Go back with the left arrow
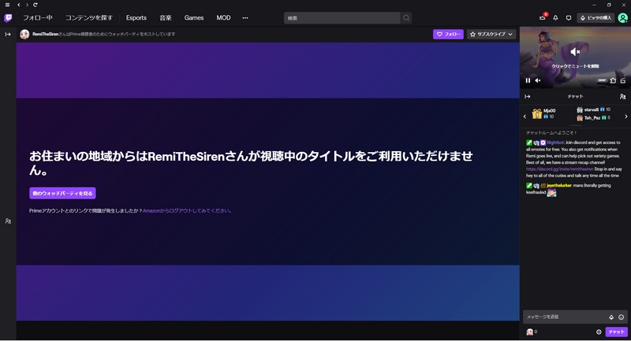The width and height of the screenshot is (631, 341). pyautogui.click(x=18, y=5)
